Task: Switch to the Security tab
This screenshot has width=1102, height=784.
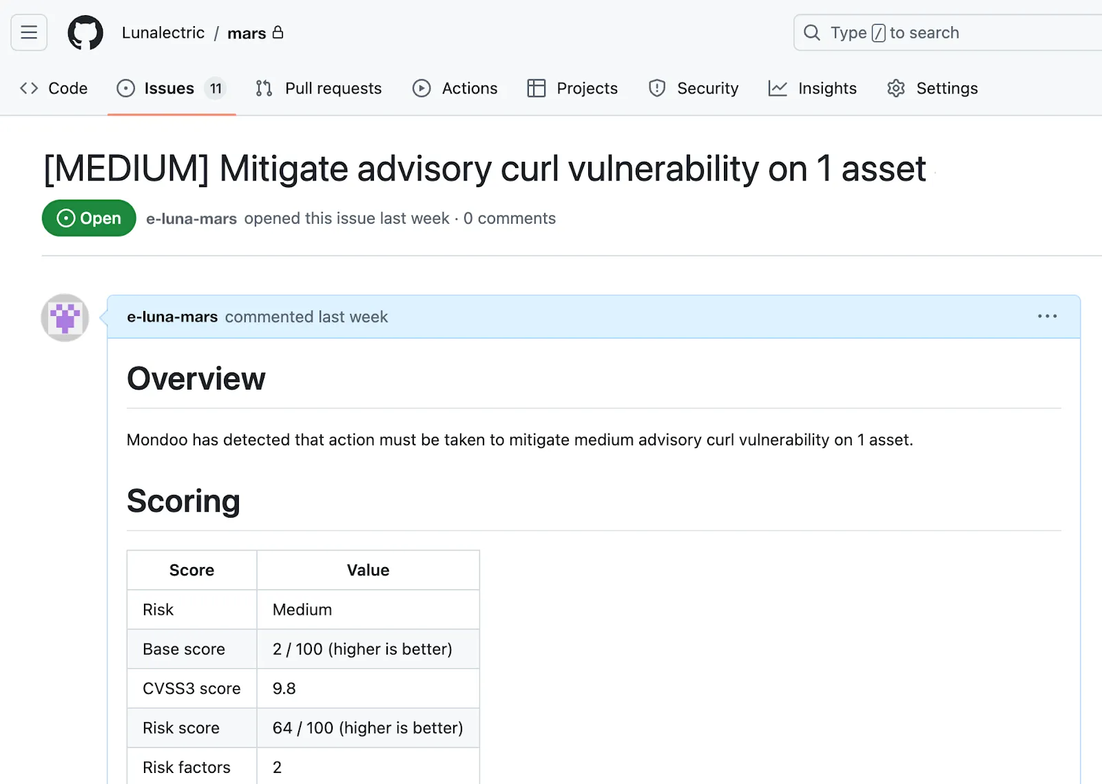Action: pyautogui.click(x=693, y=88)
